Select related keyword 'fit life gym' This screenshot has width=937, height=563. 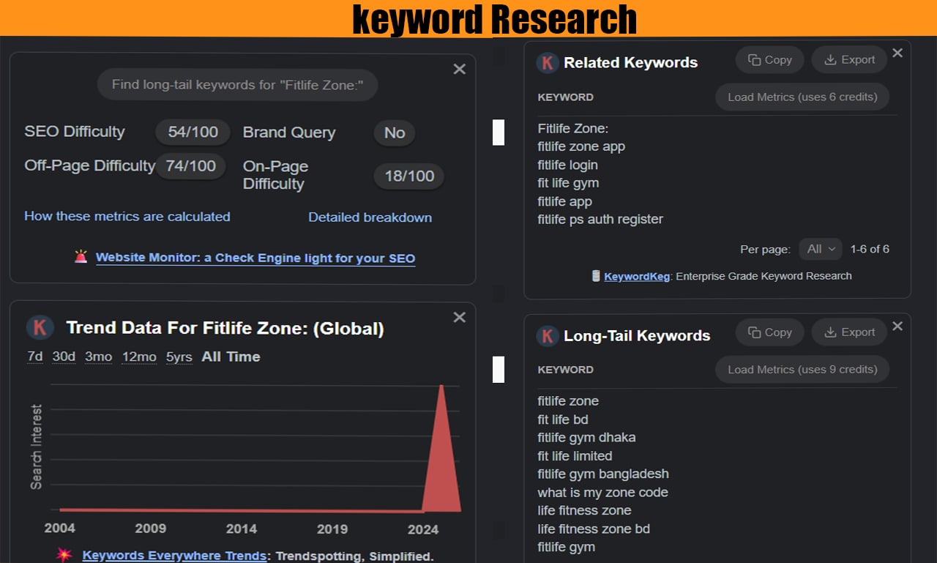click(x=568, y=183)
